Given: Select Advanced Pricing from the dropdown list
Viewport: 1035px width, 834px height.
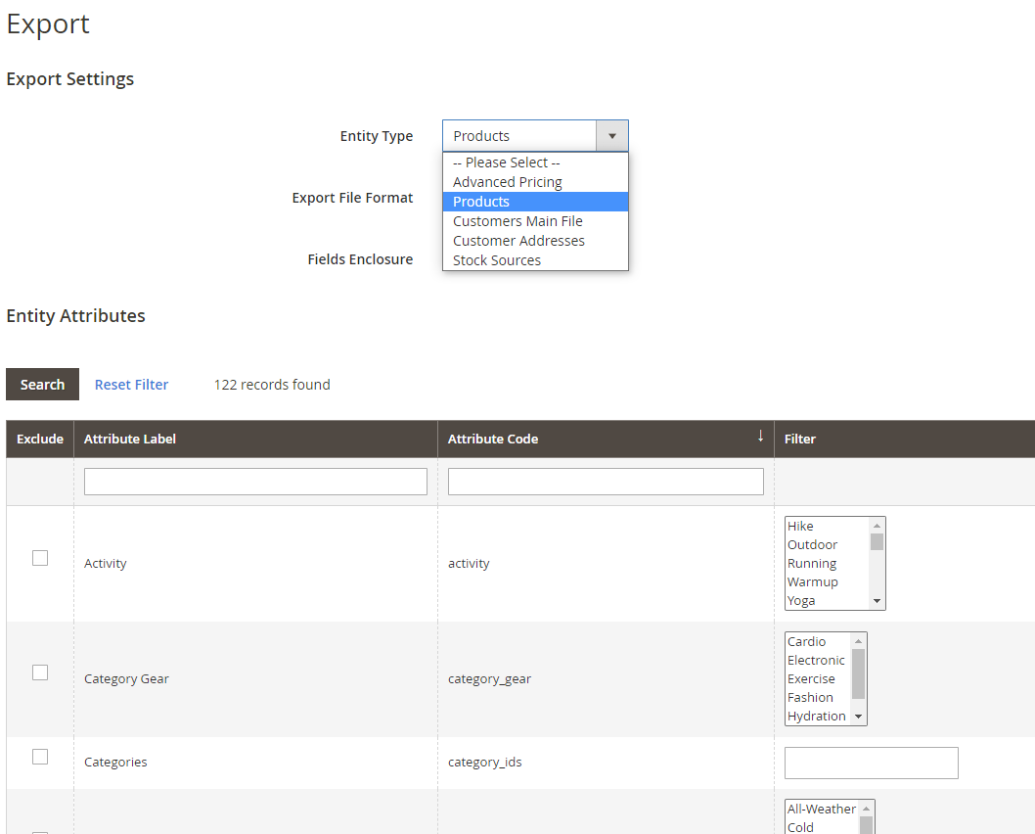Looking at the screenshot, I should 508,182.
